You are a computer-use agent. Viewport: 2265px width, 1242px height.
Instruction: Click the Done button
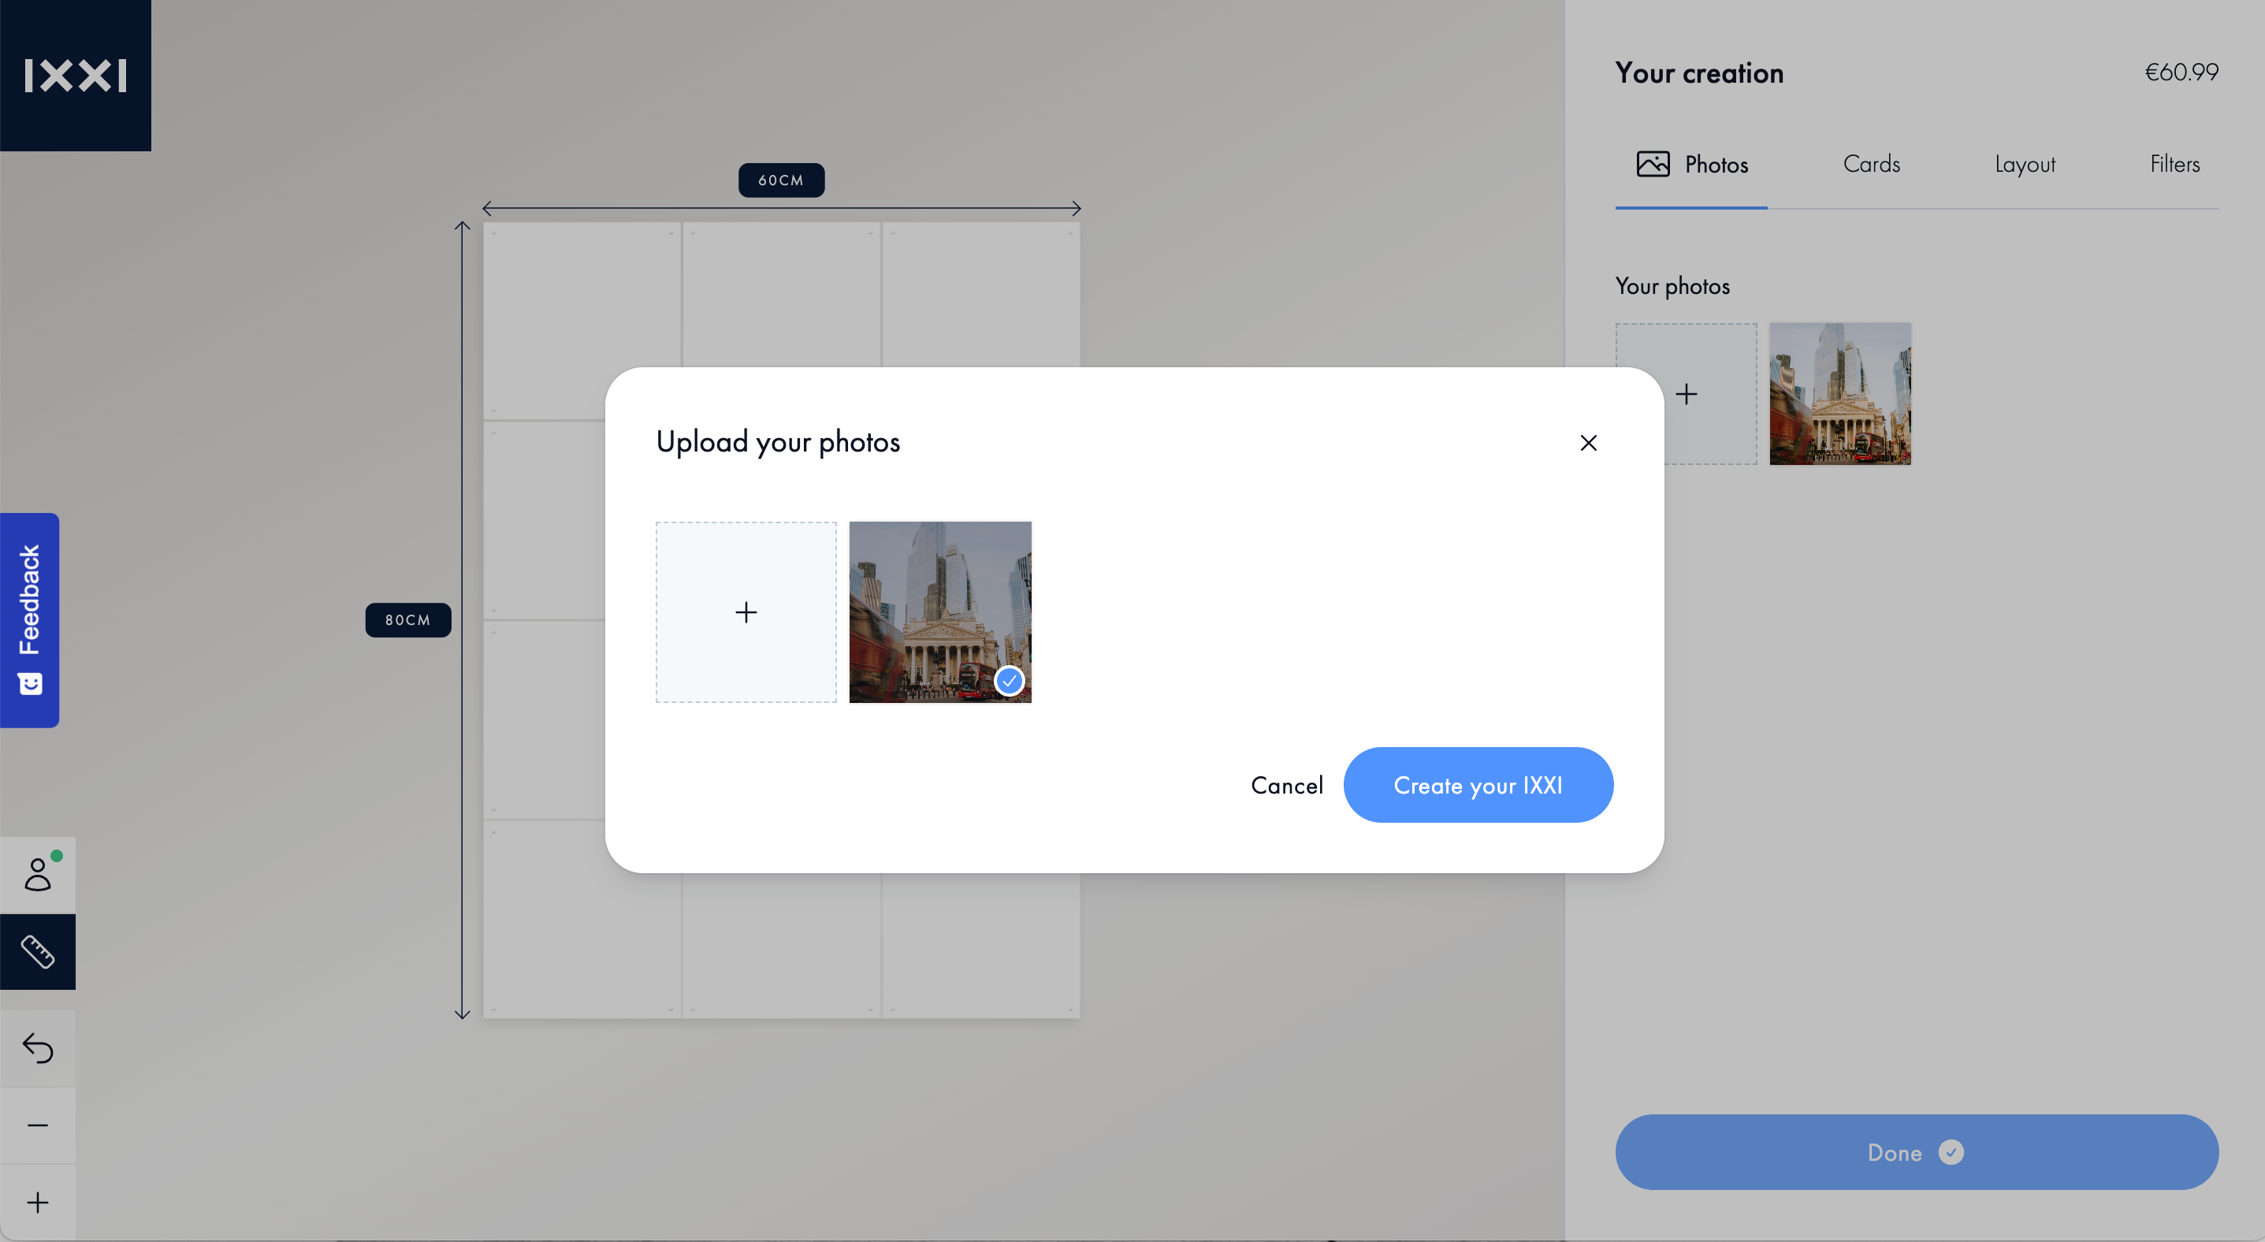click(1916, 1152)
